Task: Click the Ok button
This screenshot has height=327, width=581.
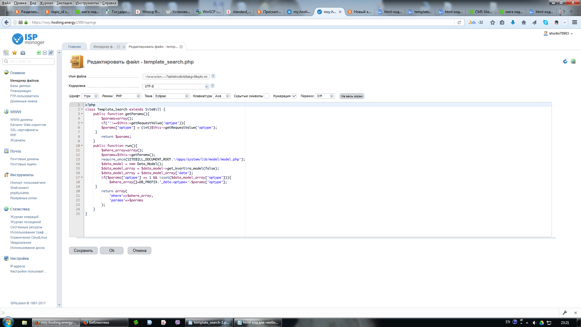Action: coord(112,250)
